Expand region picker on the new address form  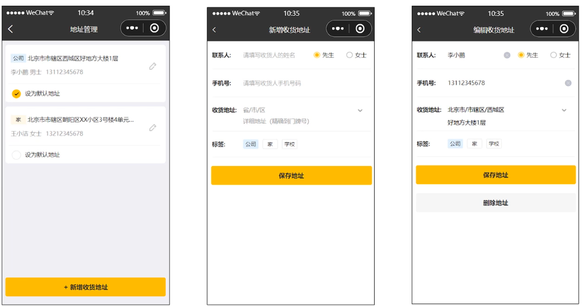(x=360, y=110)
